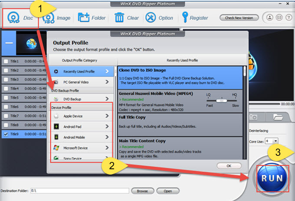Screen dimensions: 295x201
Task: Click the Android Pad icon
Action: 56,126
